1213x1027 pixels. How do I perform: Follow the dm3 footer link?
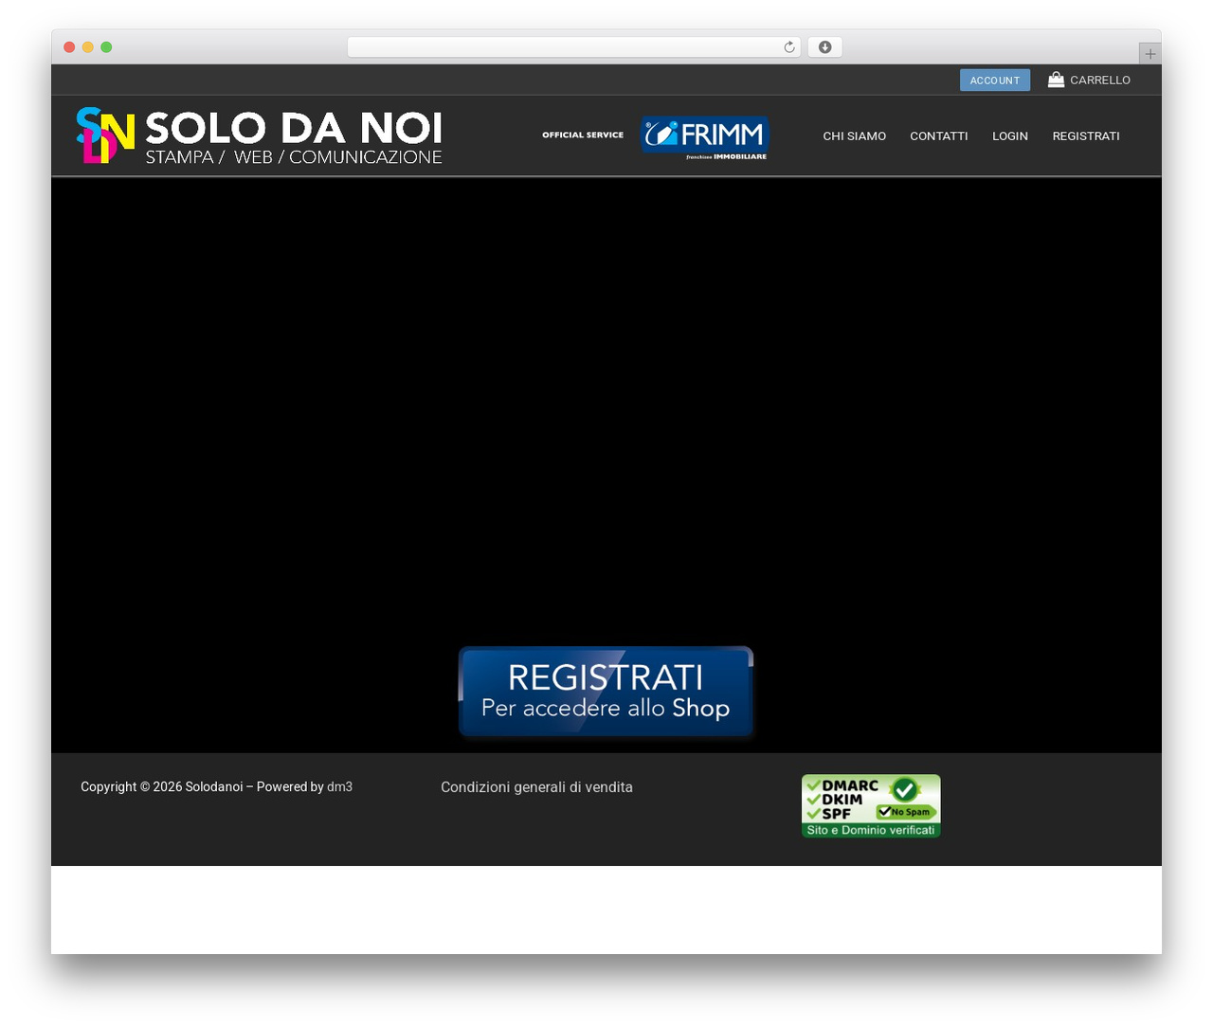click(x=339, y=787)
